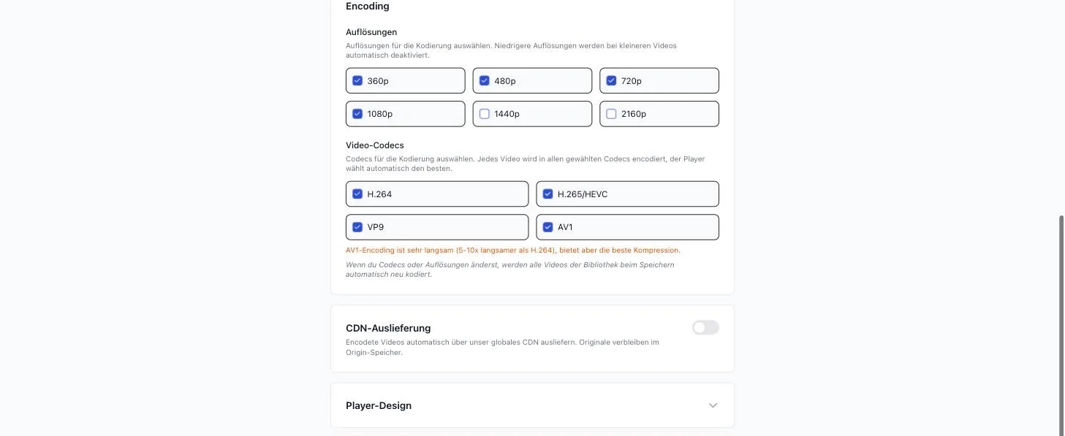This screenshot has width=1065, height=436.
Task: Uncheck the H.265/HEVC codec checkbox
Action: pyautogui.click(x=548, y=194)
